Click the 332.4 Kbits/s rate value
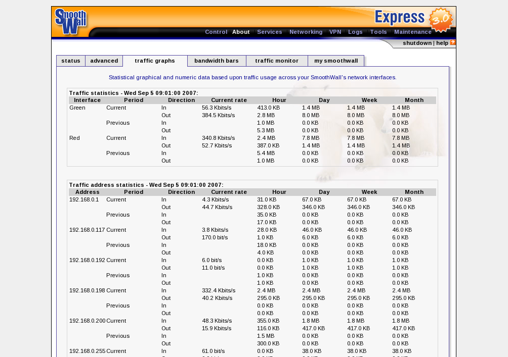 coord(219,291)
